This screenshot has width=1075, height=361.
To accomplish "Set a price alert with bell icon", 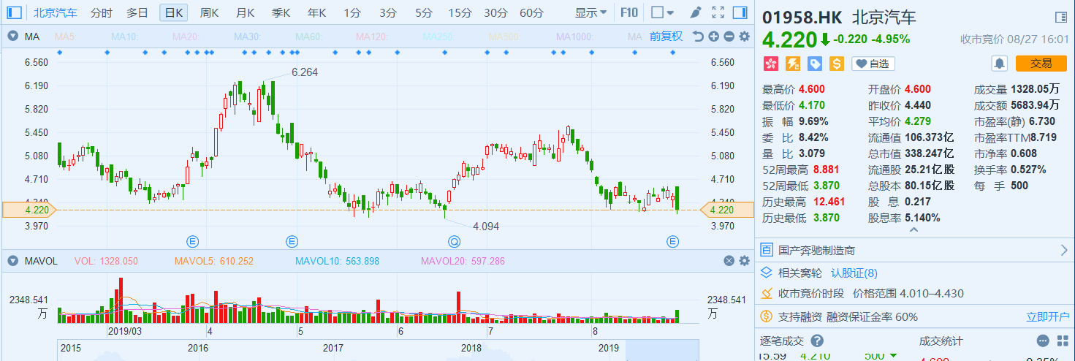I will 999,64.
